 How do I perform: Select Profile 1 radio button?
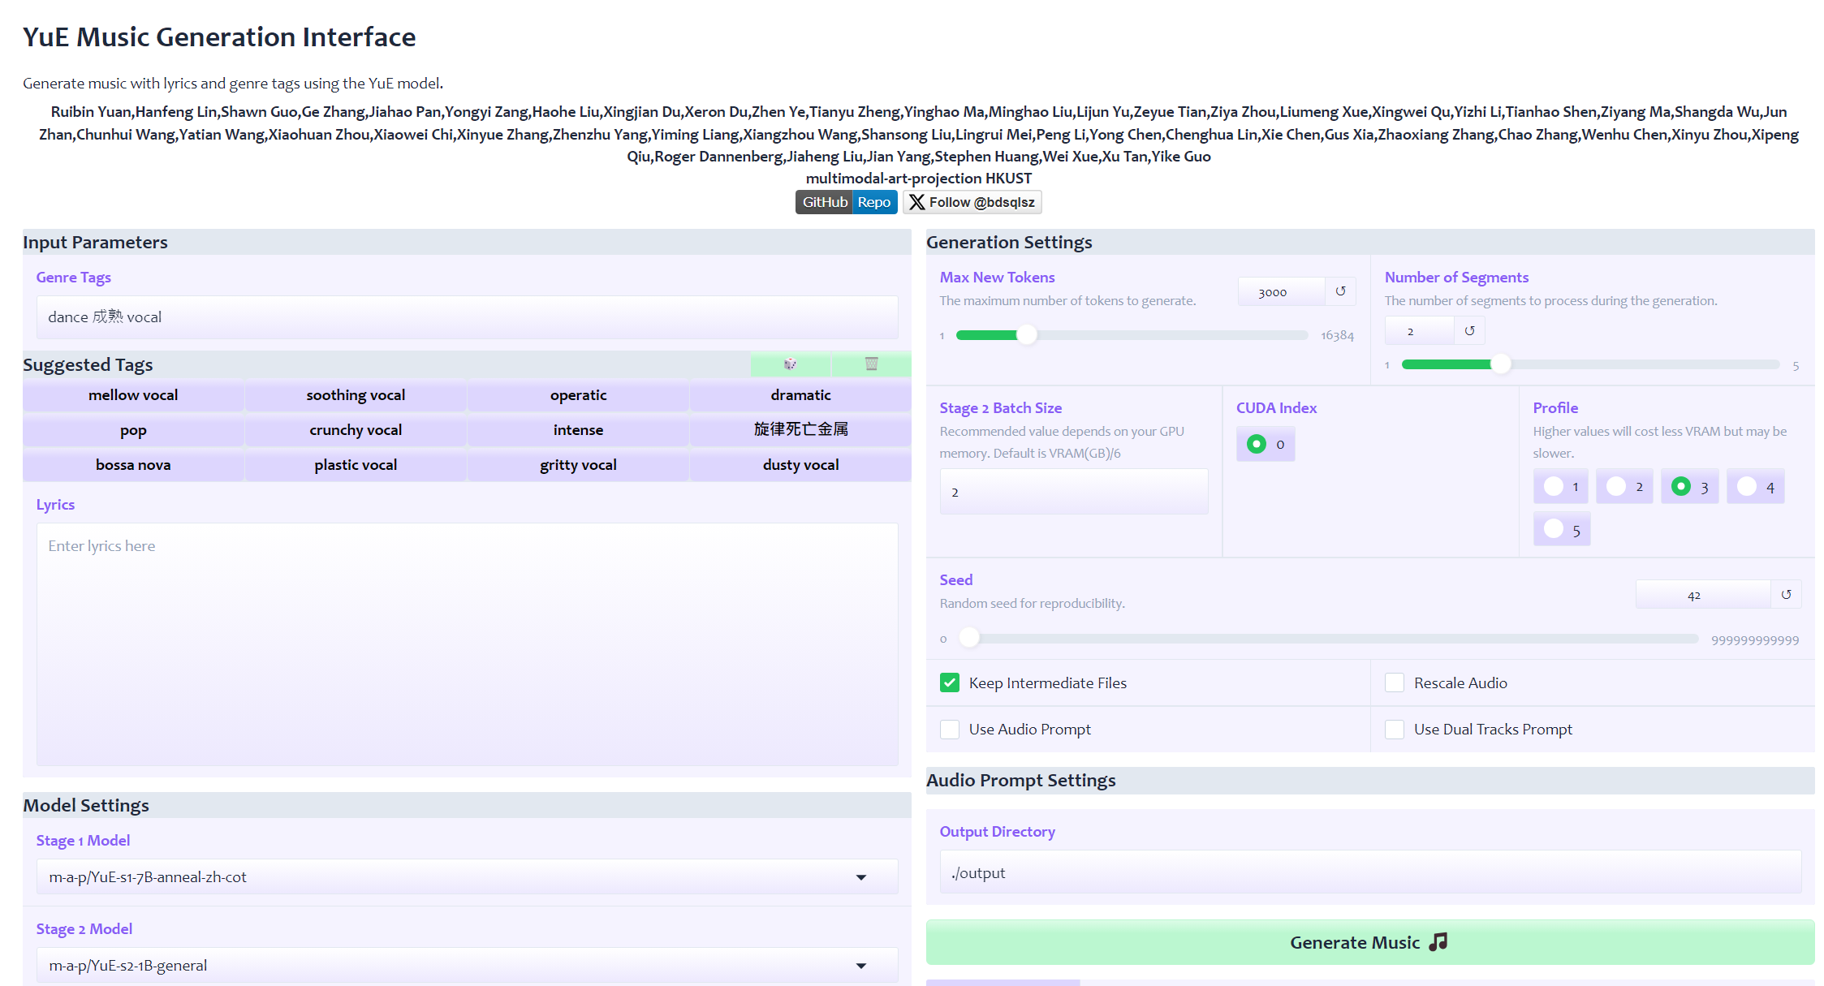[x=1554, y=486]
